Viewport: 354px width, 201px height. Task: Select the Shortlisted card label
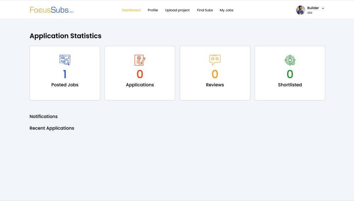(x=290, y=85)
